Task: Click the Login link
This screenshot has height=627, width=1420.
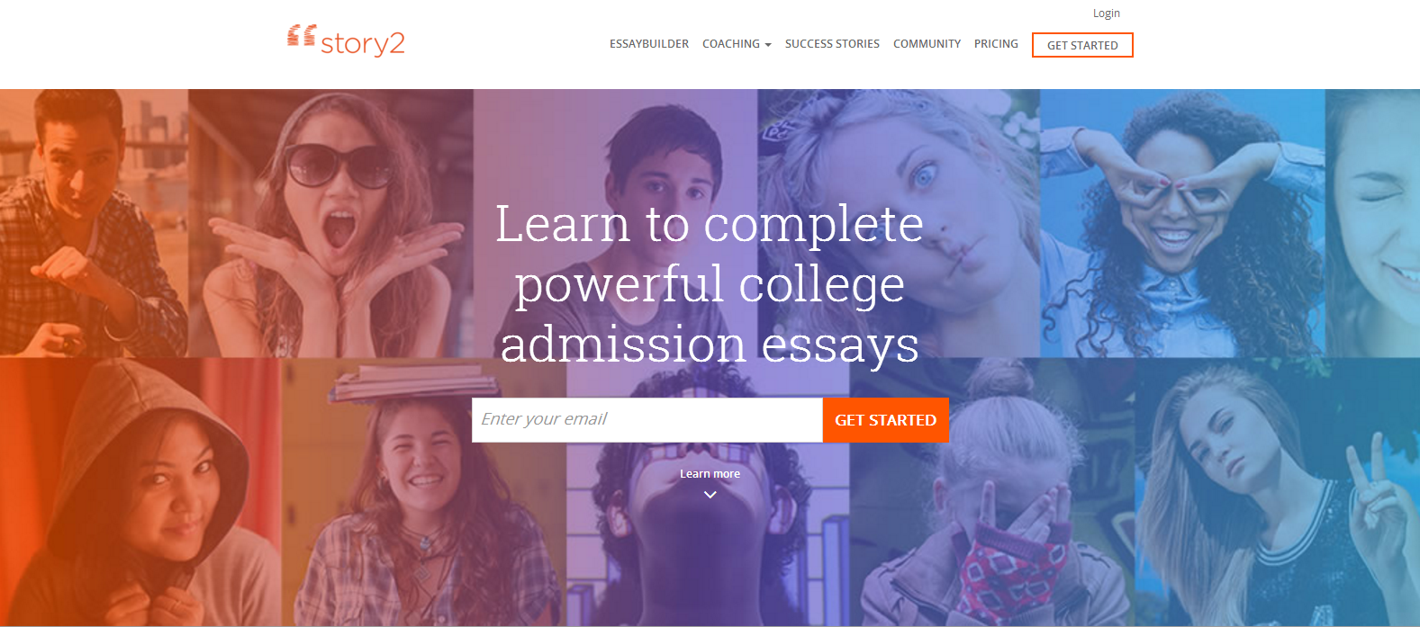Action: (x=1107, y=13)
